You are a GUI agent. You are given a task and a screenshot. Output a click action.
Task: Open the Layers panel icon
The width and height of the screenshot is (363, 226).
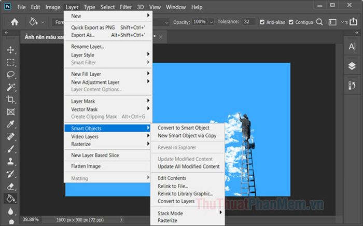pos(352,66)
